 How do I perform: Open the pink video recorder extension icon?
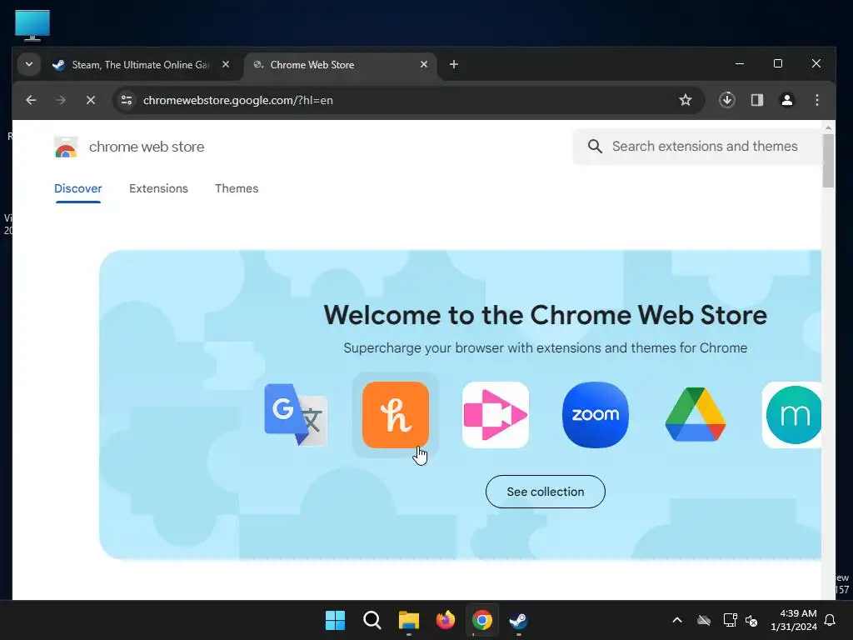click(x=495, y=415)
